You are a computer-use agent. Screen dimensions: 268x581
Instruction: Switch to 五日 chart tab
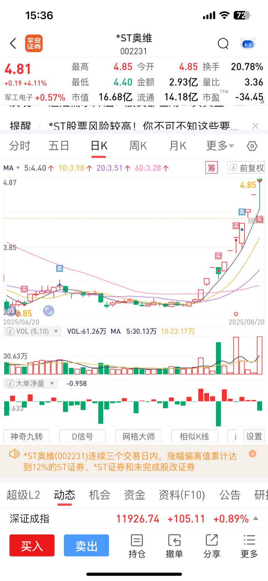click(x=59, y=146)
